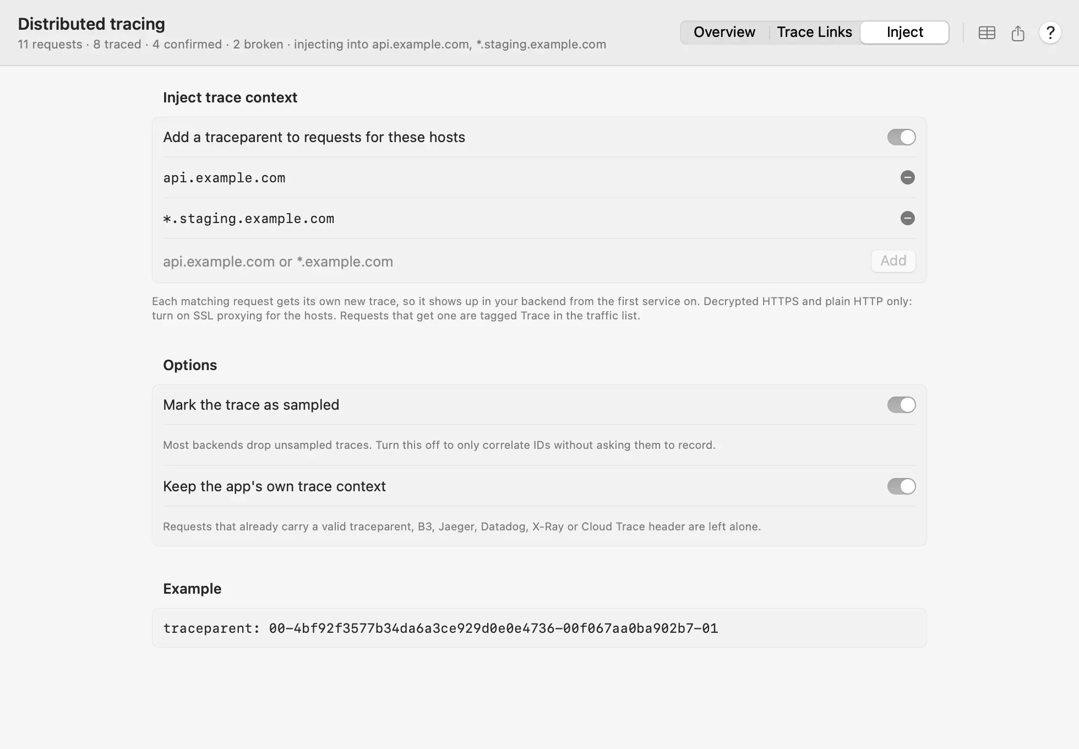Viewport: 1079px width, 749px height.
Task: Toggle Keep the app's own trace context
Action: pyautogui.click(x=901, y=486)
